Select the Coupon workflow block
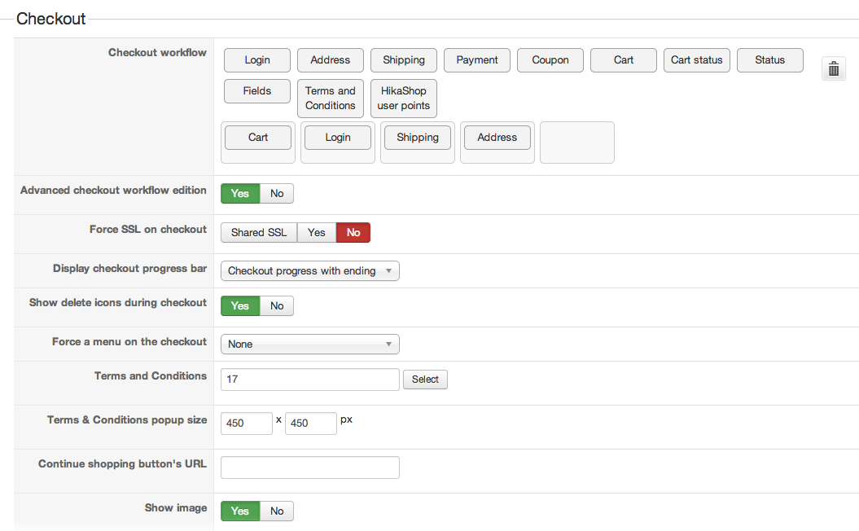 point(550,60)
